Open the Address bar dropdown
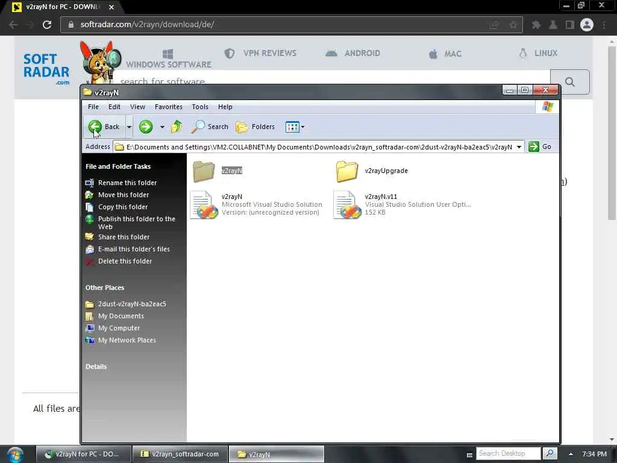This screenshot has width=617, height=463. pyautogui.click(x=519, y=147)
